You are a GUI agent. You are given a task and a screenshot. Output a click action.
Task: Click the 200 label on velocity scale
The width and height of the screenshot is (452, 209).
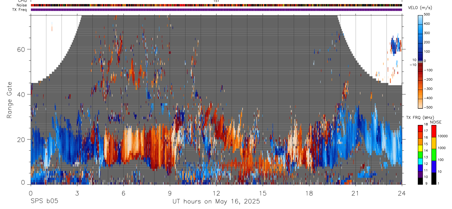click(427, 42)
